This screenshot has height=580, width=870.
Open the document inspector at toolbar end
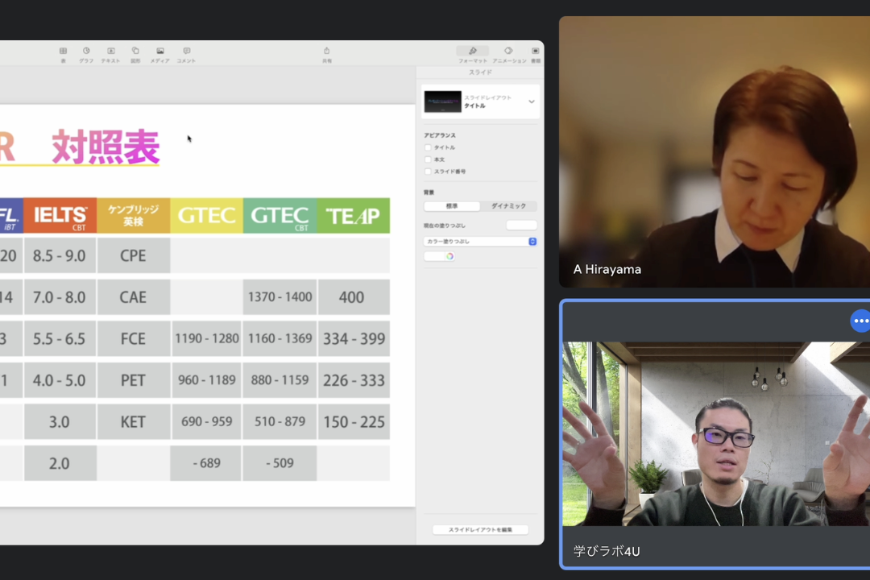point(536,55)
